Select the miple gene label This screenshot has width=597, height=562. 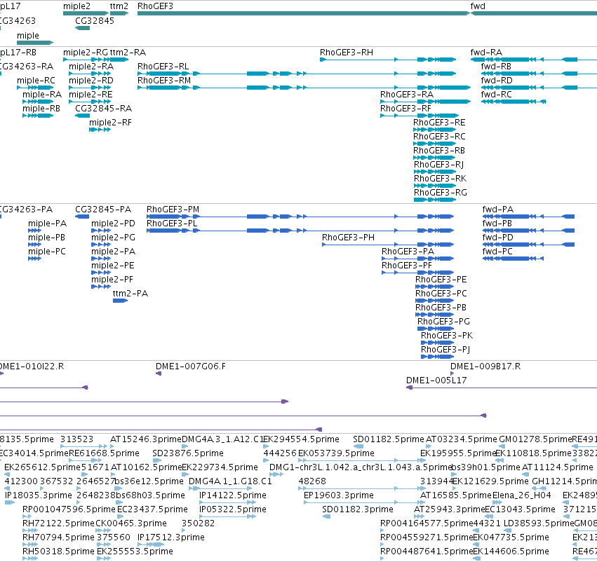click(x=28, y=35)
